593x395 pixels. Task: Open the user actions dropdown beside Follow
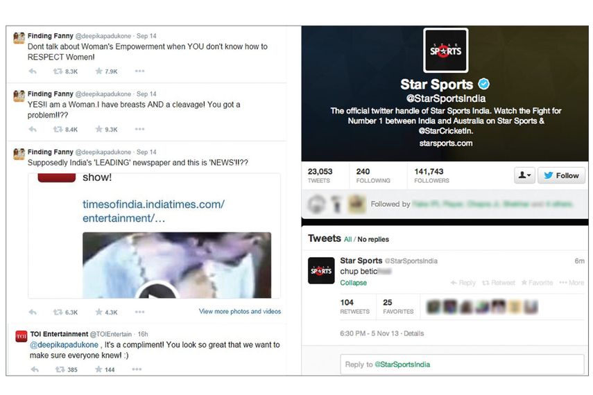pyautogui.click(x=524, y=175)
